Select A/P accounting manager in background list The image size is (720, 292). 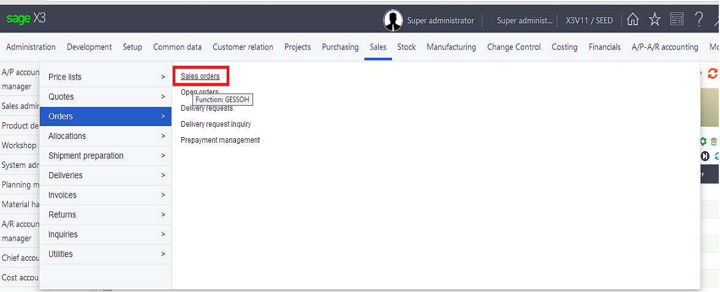(x=20, y=80)
